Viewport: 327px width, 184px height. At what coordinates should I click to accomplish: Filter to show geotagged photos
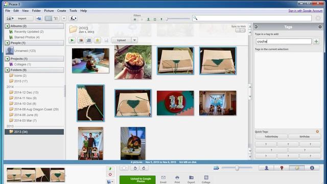[x=161, y=19]
